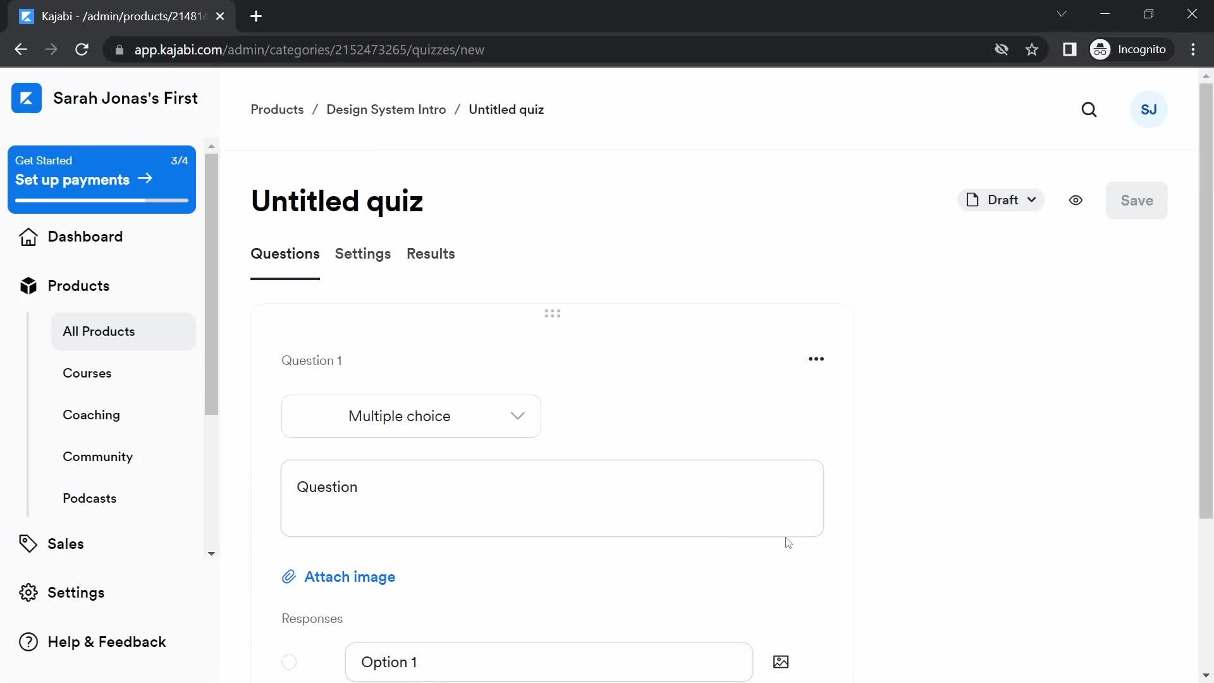Click the Save button
1214x683 pixels.
(x=1137, y=200)
